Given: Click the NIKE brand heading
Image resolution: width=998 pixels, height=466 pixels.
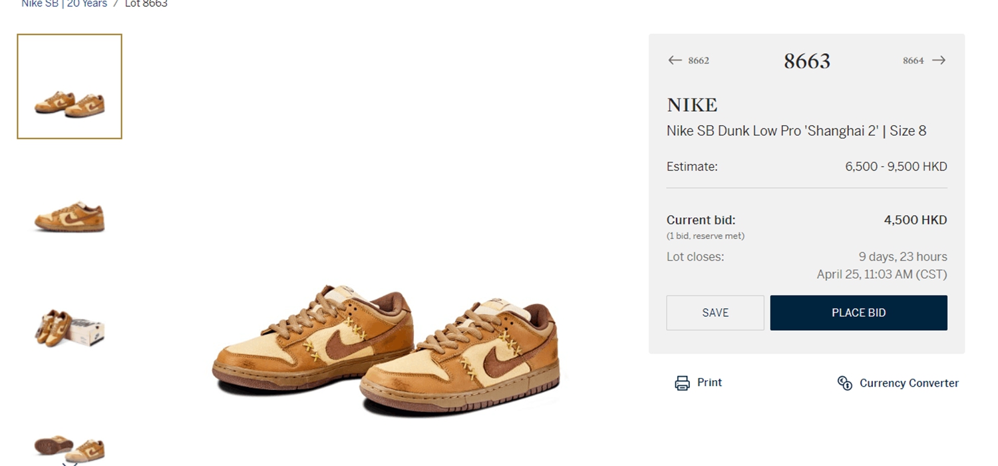Looking at the screenshot, I should [x=692, y=105].
